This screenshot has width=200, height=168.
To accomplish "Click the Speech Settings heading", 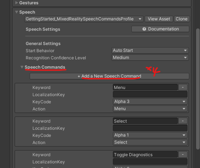I will (43, 29).
